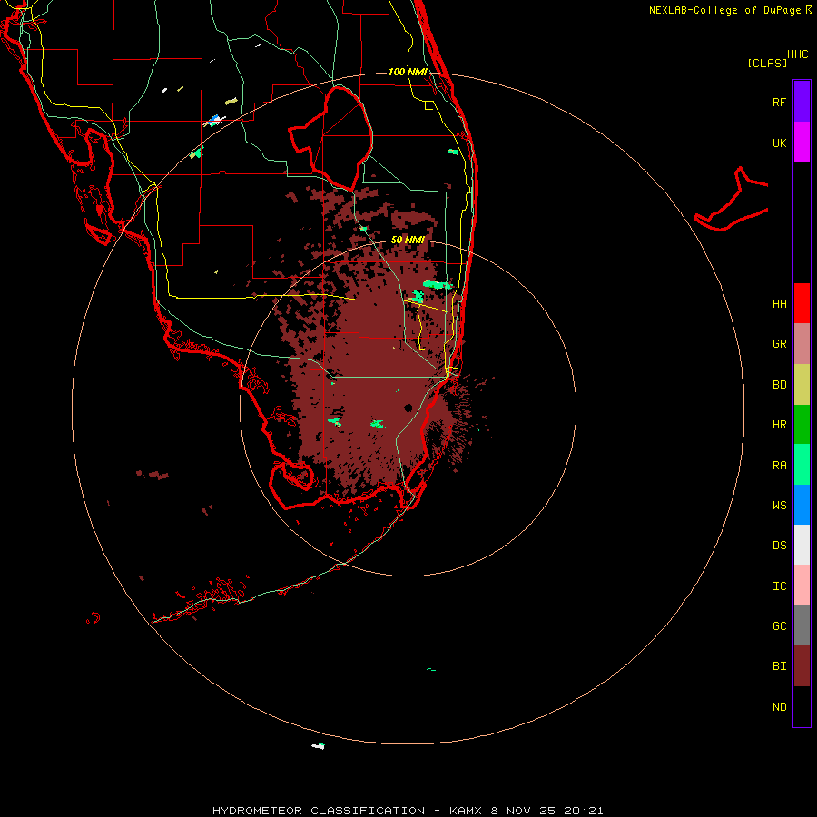Click the 'IC' legend label
This screenshot has height=817, width=817.
click(780, 586)
